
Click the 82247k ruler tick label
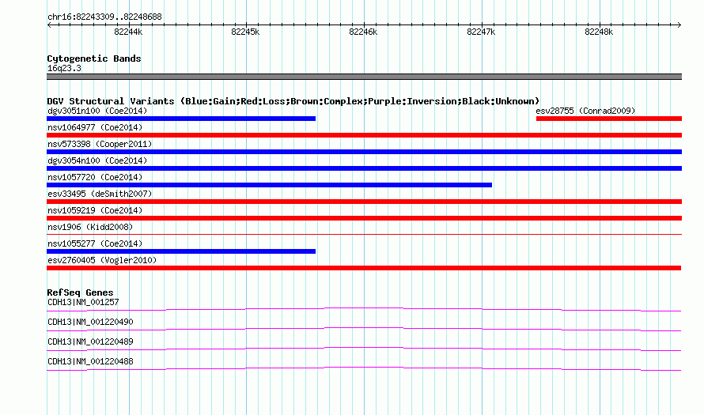481,32
